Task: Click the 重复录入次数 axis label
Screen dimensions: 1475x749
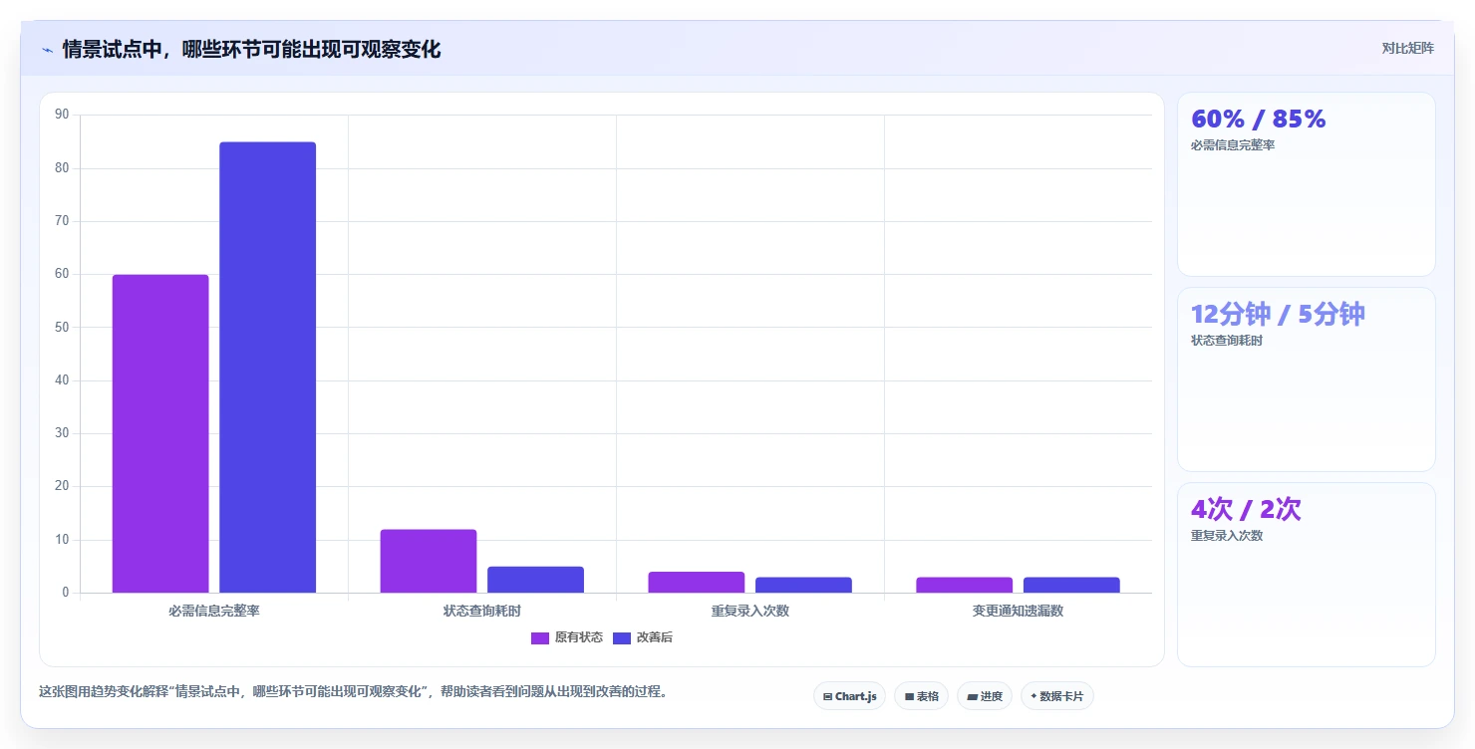Action: [750, 611]
